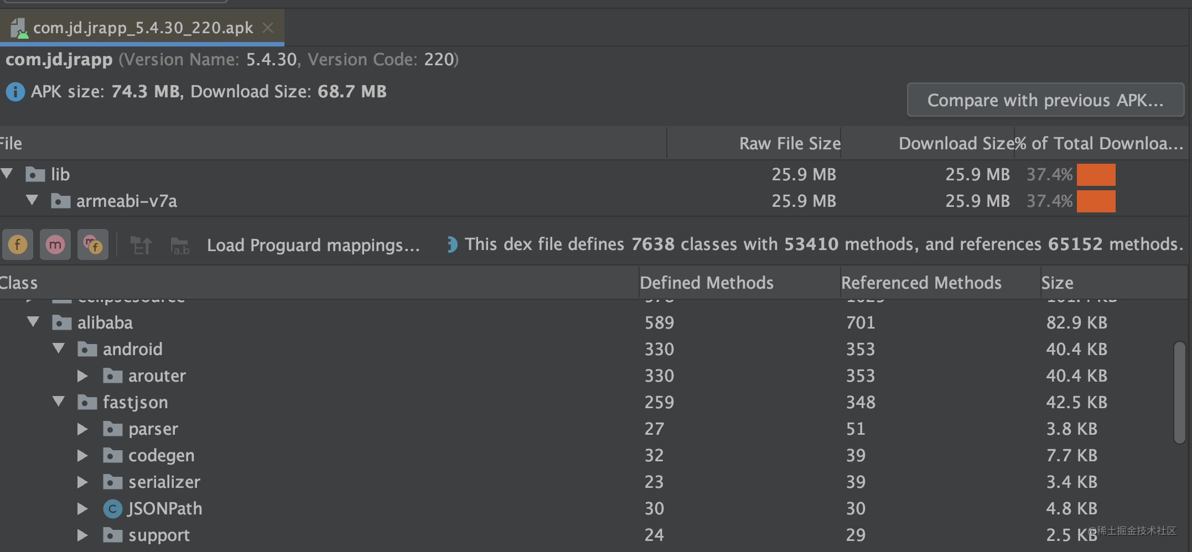Close the com.jd.jrapp apk tab
The image size is (1192, 552).
268,27
